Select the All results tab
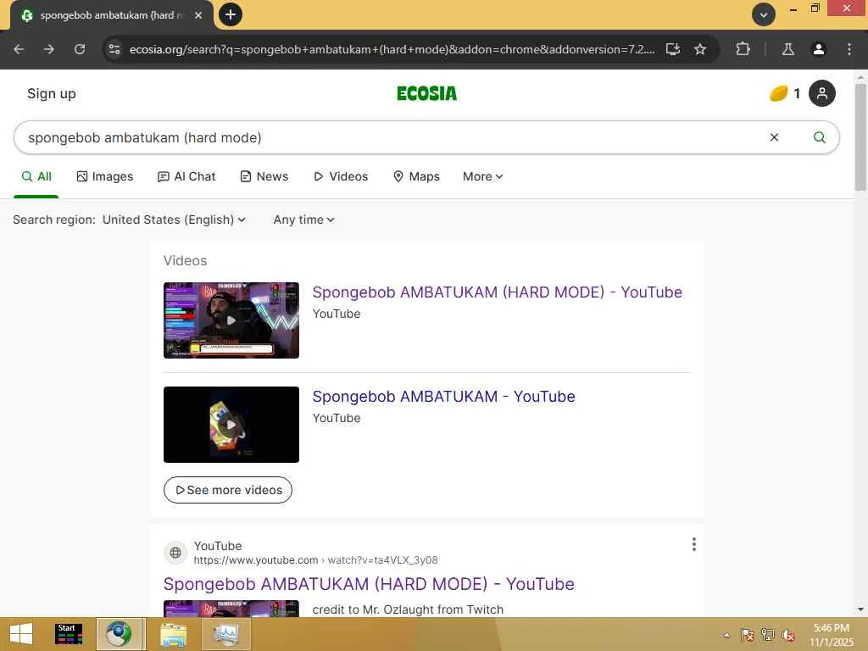868x651 pixels. point(36,176)
